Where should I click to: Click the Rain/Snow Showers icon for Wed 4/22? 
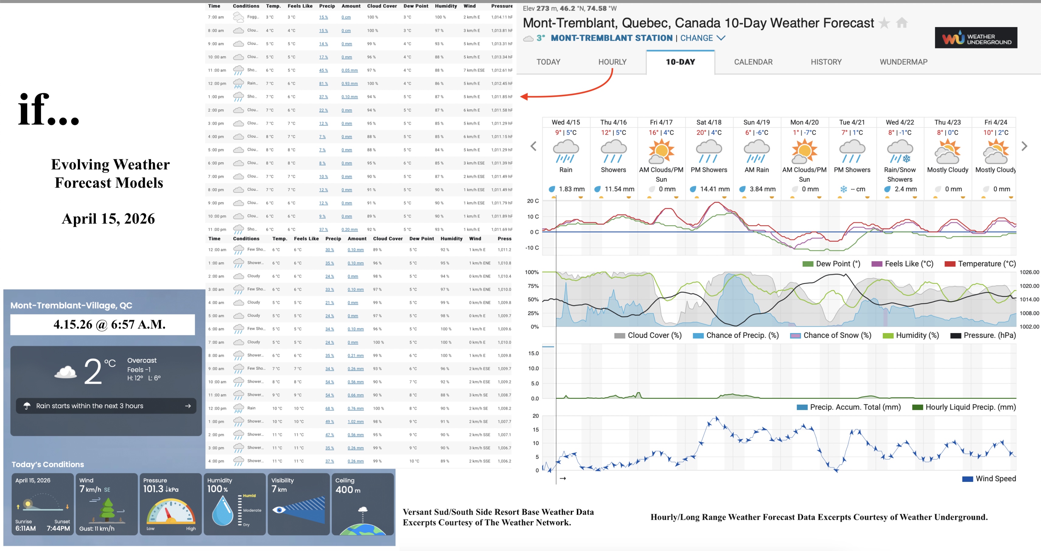coord(900,152)
